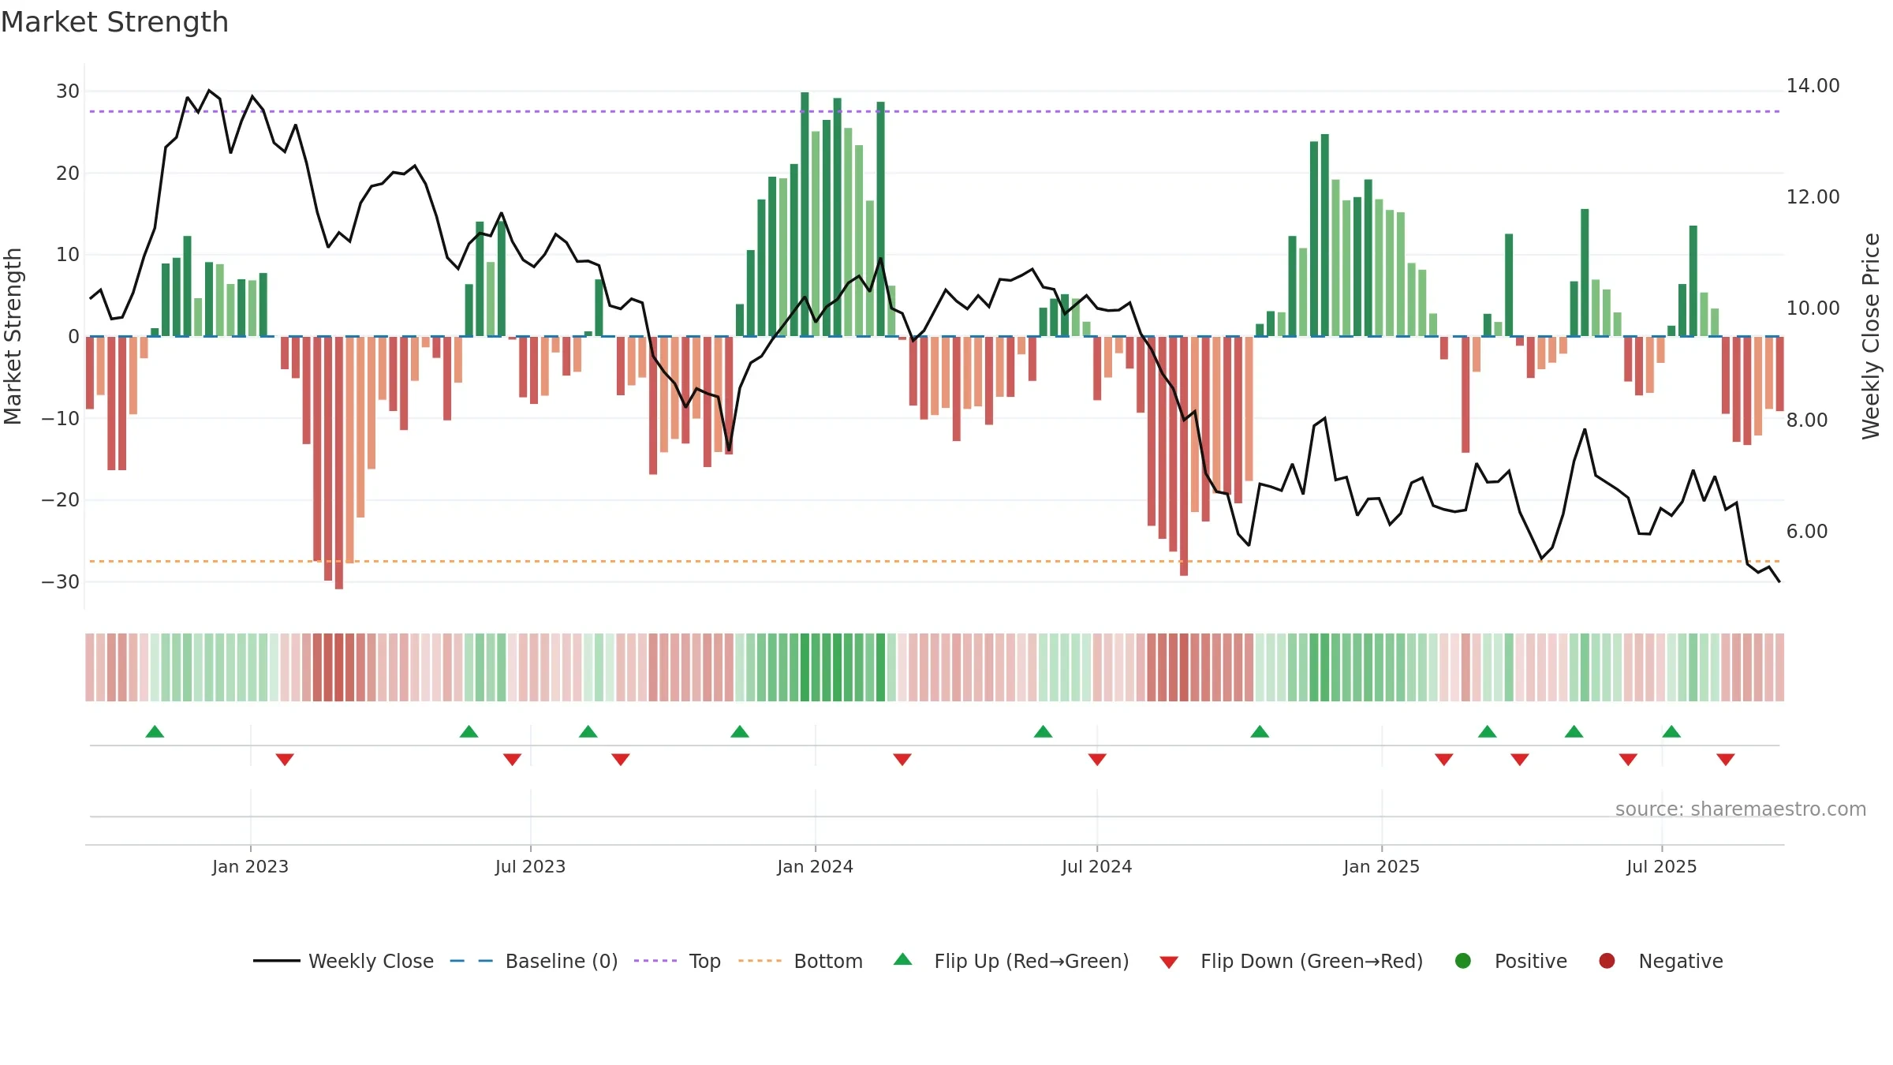Click the 12.00 right-axis price label
Screen dimensions: 1893x1065
click(x=1813, y=196)
